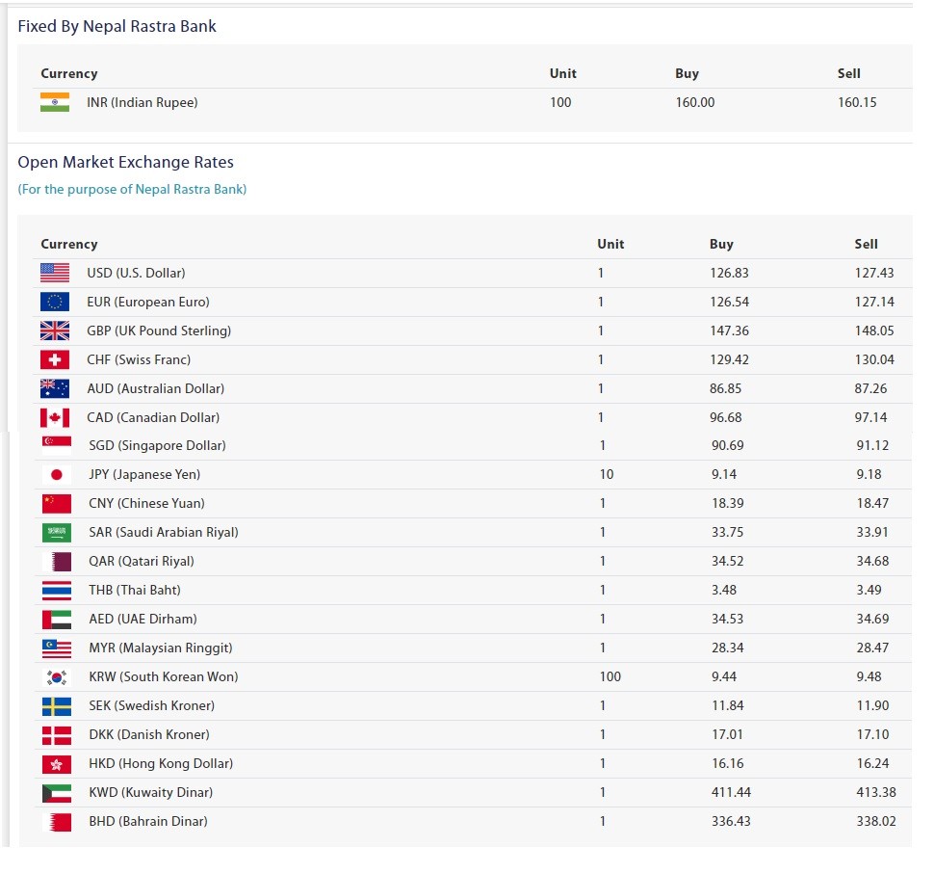Select the KWD buy rate 411.44
This screenshot has height=873, width=934.
click(x=731, y=792)
